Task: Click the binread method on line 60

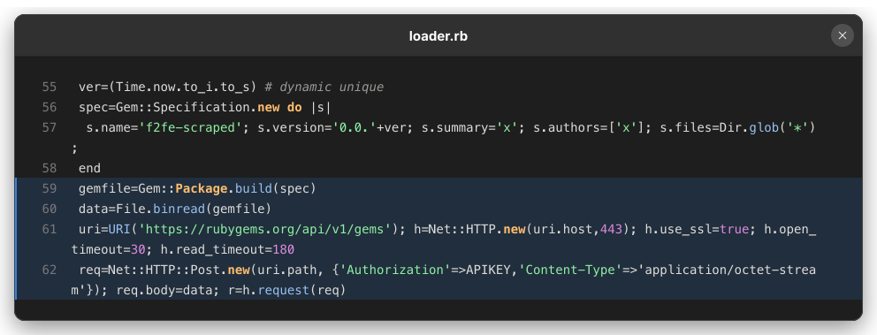Action: [179, 209]
